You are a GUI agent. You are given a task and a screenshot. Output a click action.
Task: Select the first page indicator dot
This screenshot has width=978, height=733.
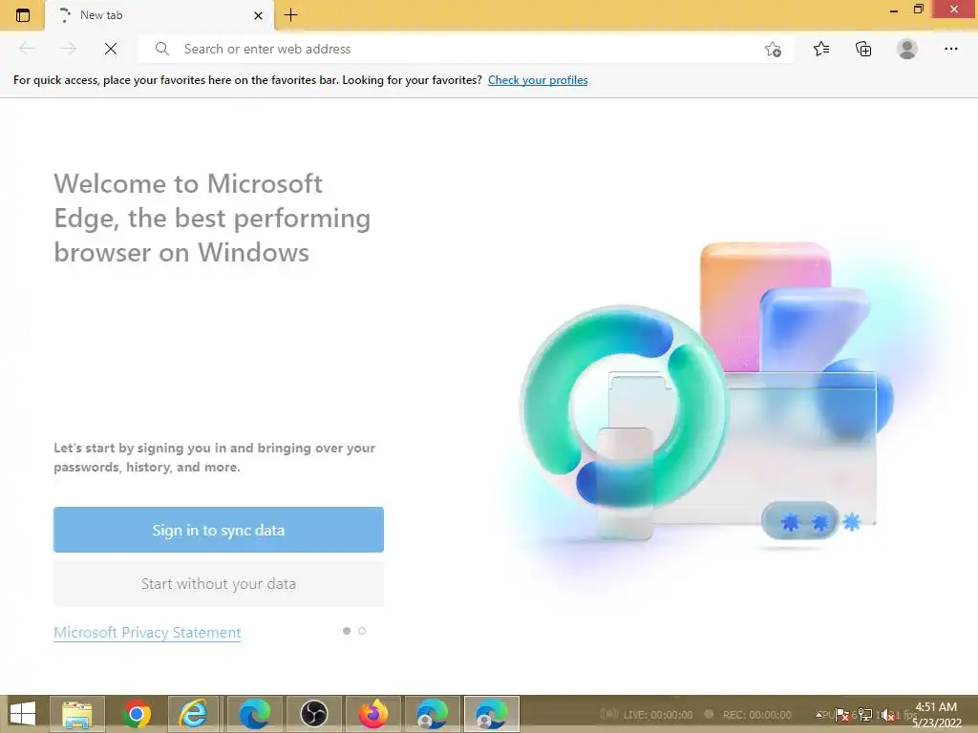tap(347, 631)
